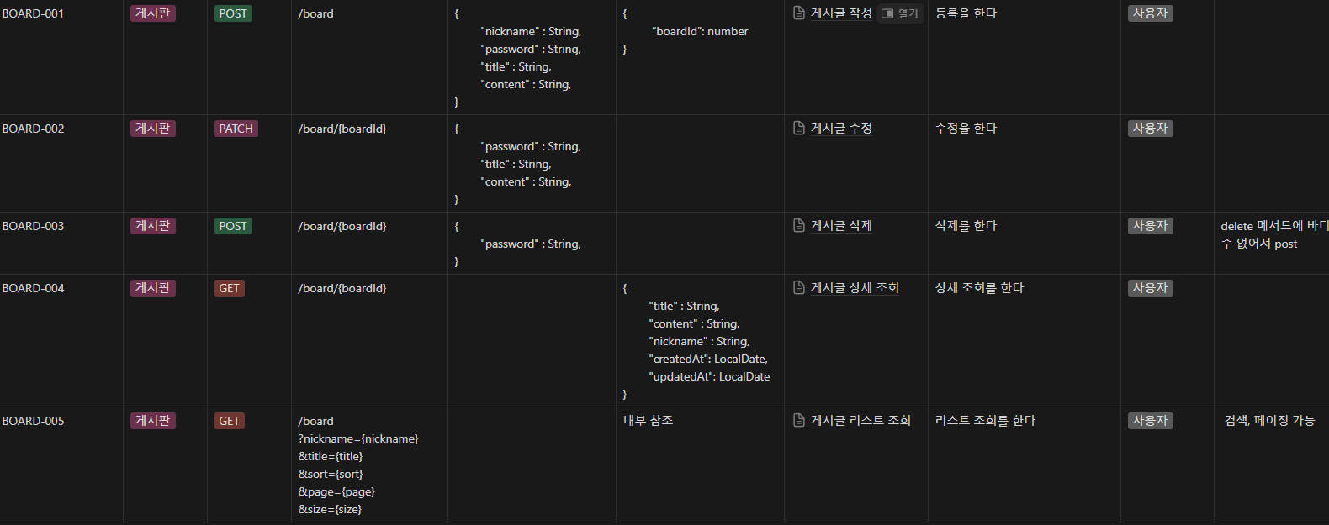Click the page icon beside 게시글 상세 조회
This screenshot has width=1329, height=525.
pos(799,288)
